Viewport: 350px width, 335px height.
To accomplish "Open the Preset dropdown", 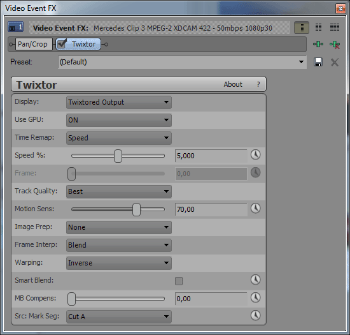I will (x=182, y=62).
